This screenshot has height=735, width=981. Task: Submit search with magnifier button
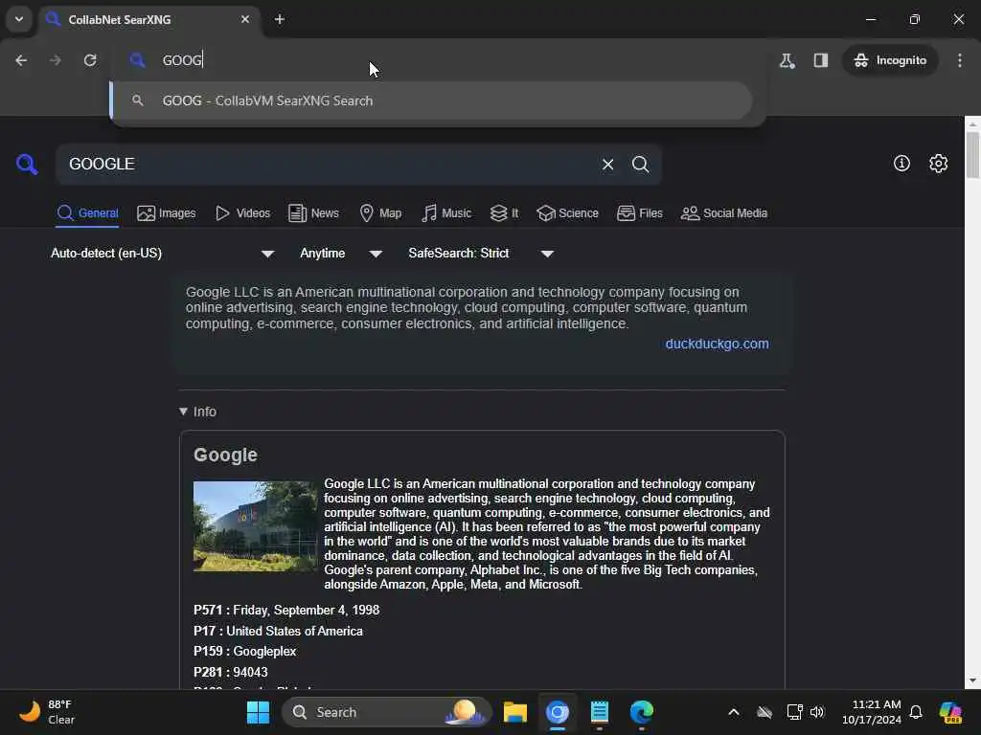(x=640, y=165)
